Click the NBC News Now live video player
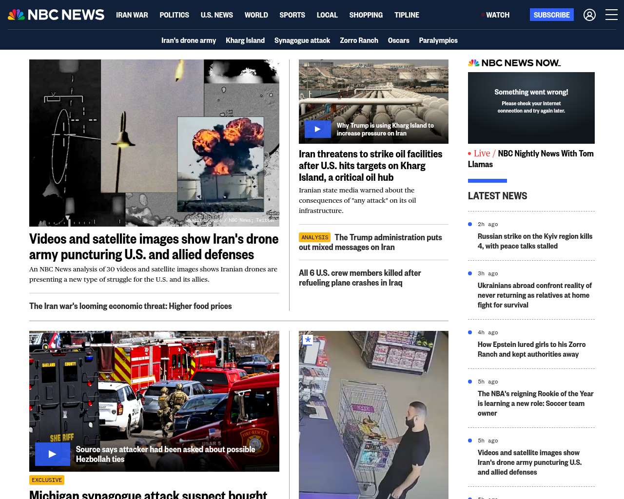The height and width of the screenshot is (499, 624). (x=531, y=108)
